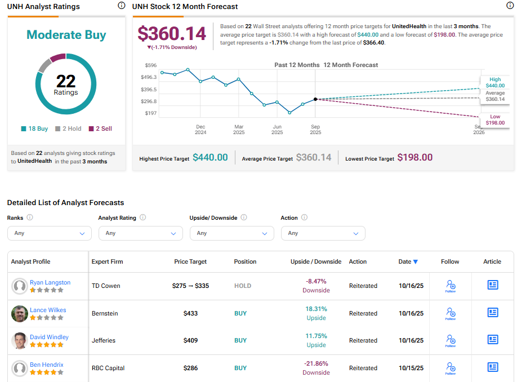Open article icon for Jefferies row

pos(492,340)
